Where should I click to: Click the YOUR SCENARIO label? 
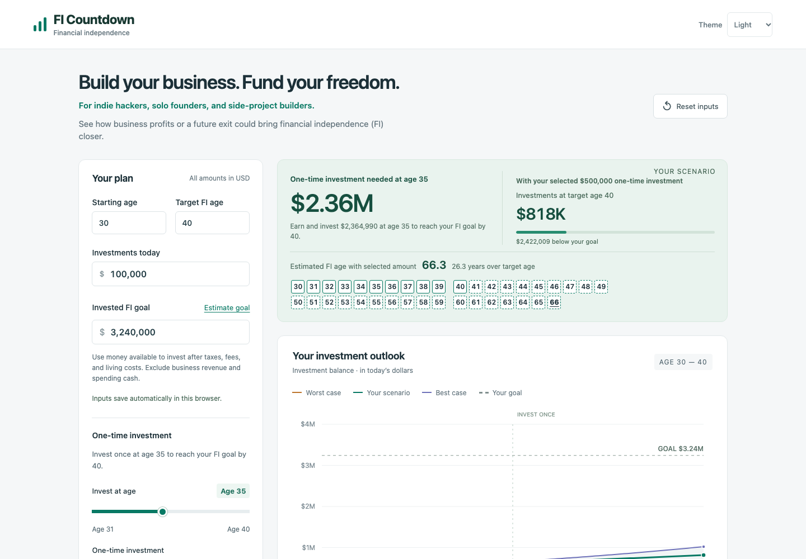point(685,172)
